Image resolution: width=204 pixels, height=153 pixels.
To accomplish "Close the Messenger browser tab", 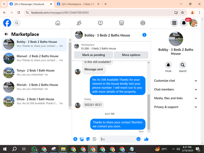I will (51, 4).
